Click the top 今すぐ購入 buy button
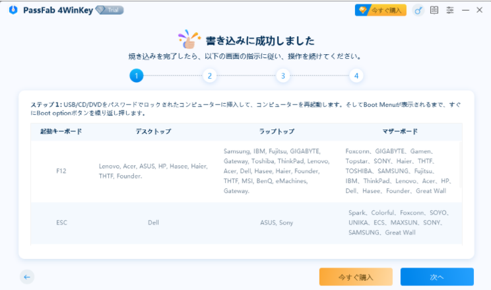The height and width of the screenshot is (290, 491). pos(381,10)
